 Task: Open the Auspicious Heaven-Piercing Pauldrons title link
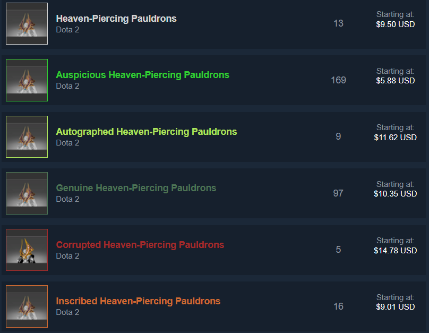pyautogui.click(x=142, y=75)
